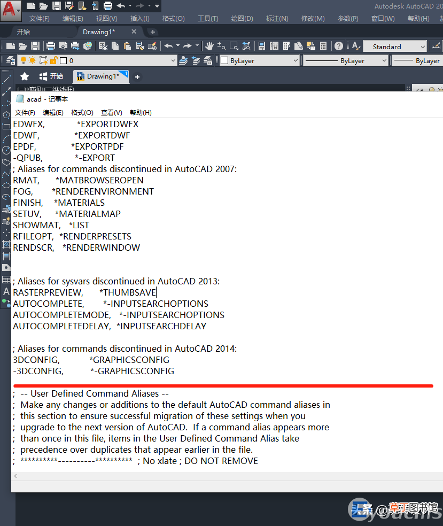Click Notepad horizontal scrollbar left arrow
Image resolution: width=443 pixels, height=526 pixels.
pos(15,476)
